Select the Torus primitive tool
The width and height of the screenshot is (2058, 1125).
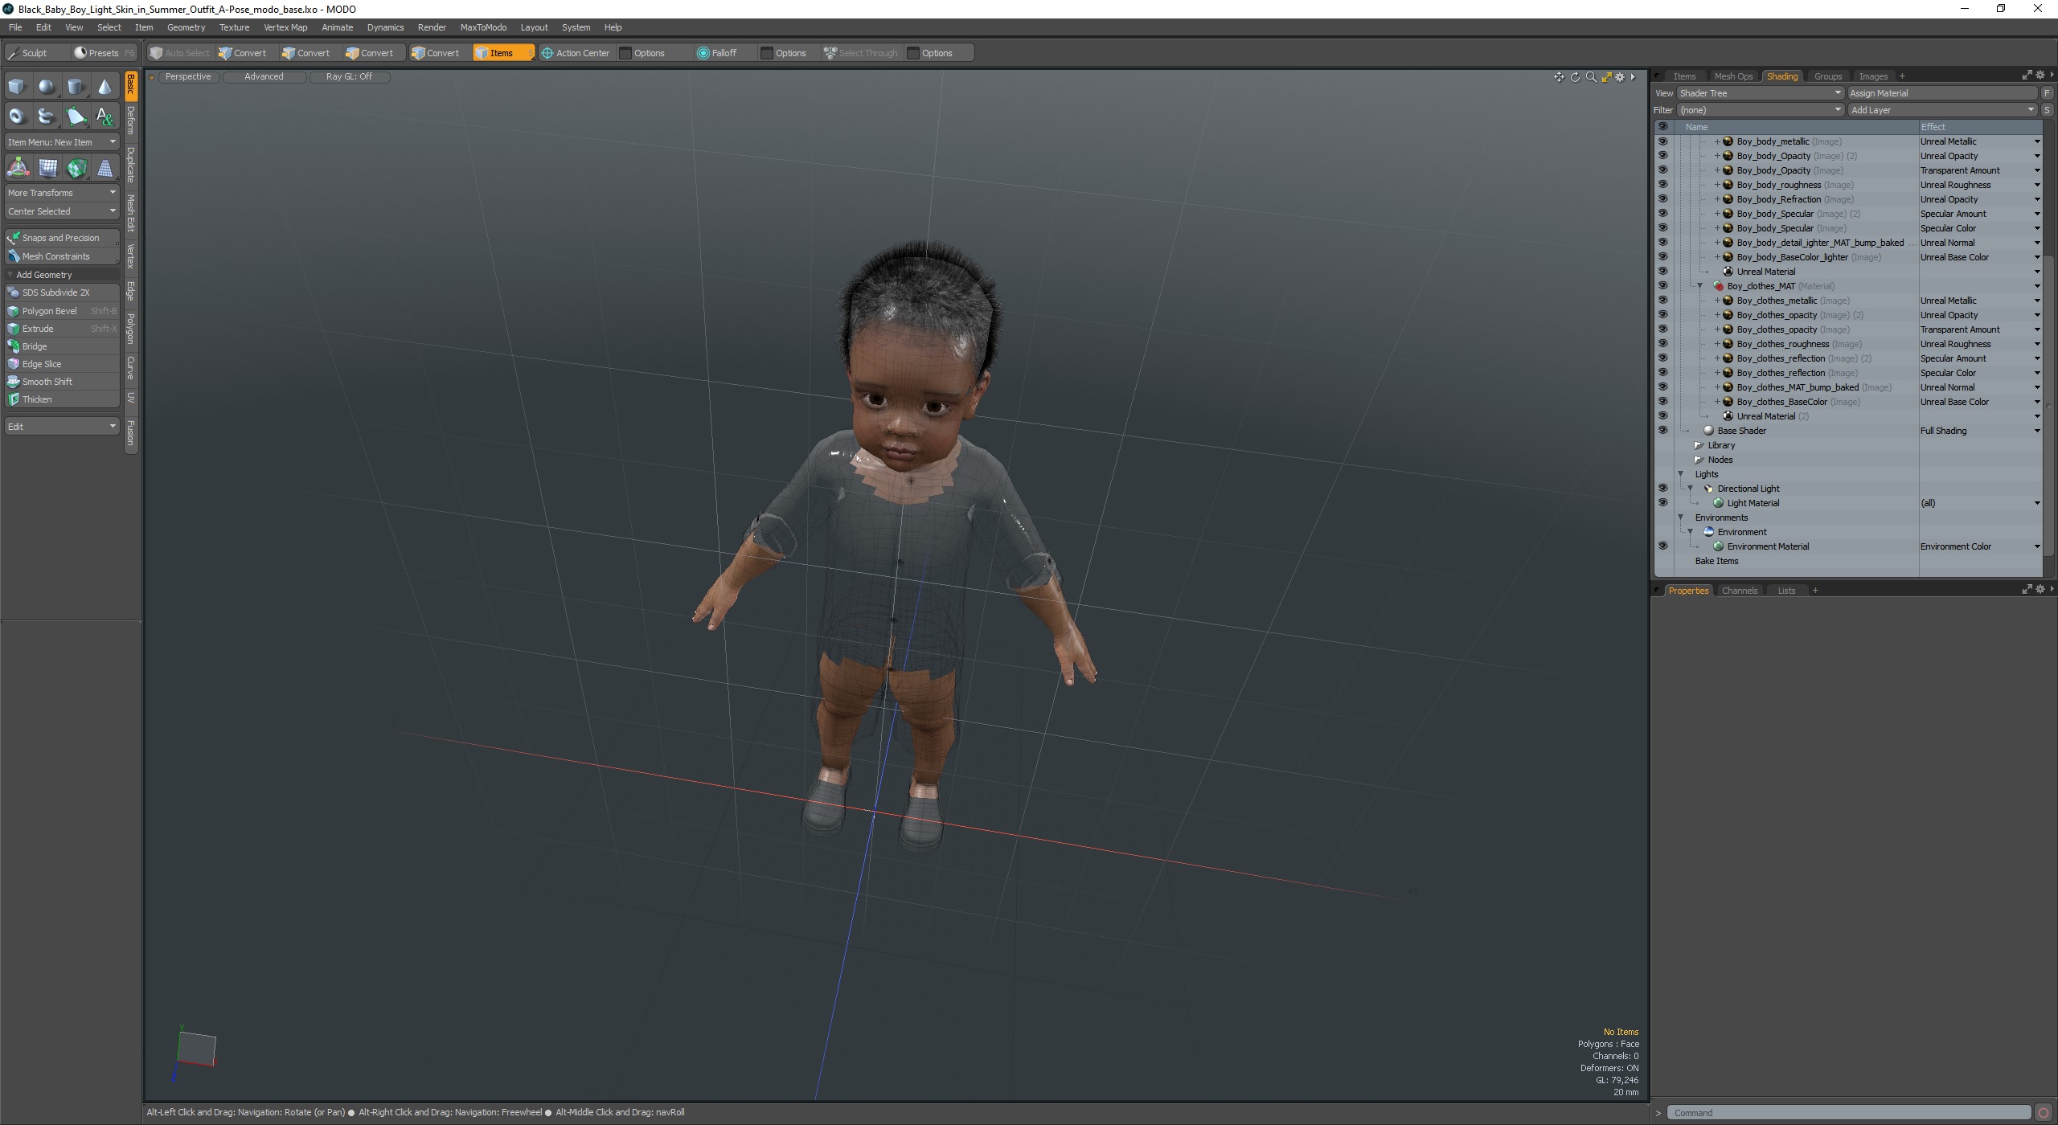coord(17,117)
